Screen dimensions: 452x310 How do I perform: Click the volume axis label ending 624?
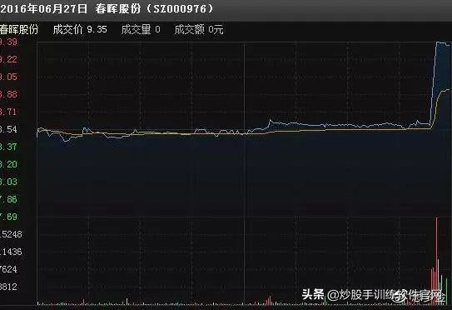tap(8, 269)
